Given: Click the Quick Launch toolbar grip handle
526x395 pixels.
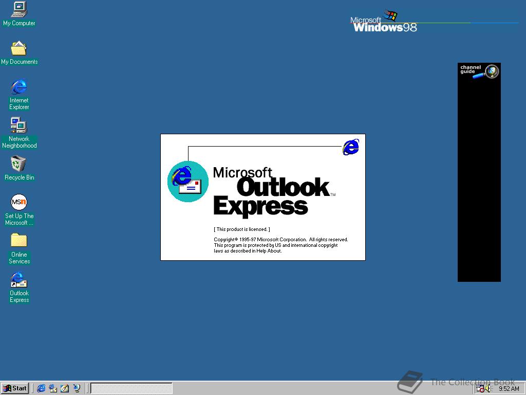Looking at the screenshot, I should pos(33,388).
